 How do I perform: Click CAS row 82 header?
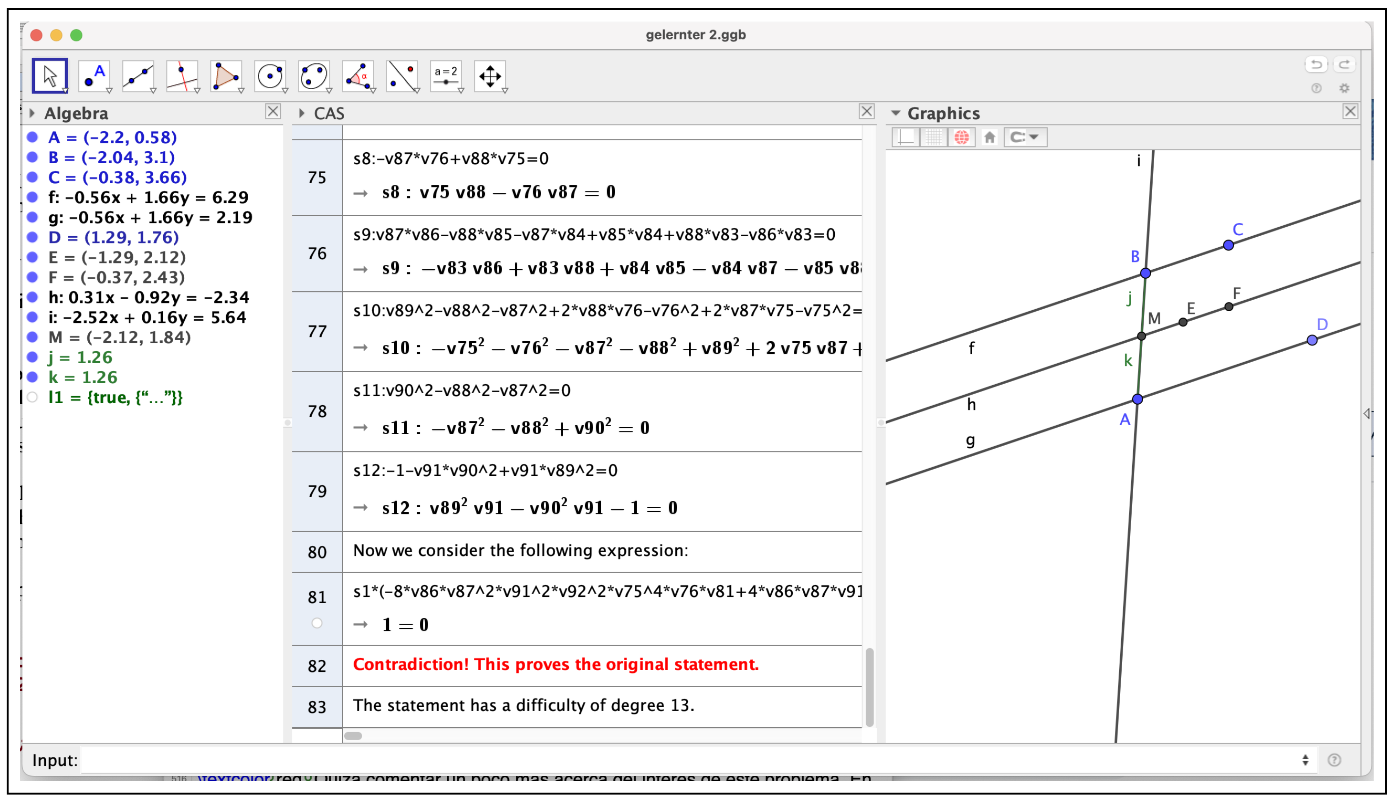[317, 666]
